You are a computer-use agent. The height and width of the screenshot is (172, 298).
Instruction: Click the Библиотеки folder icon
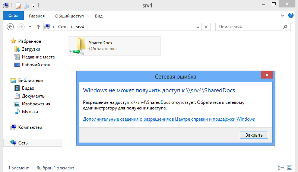tap(13, 80)
